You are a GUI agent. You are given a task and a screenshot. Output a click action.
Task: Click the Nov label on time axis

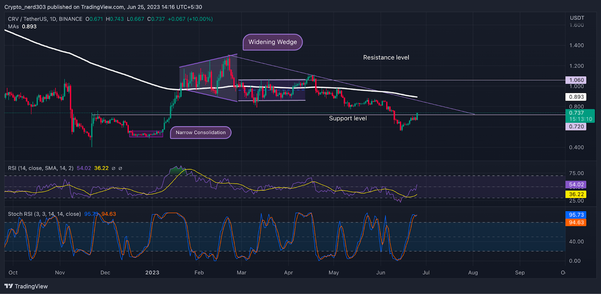[x=60, y=273]
